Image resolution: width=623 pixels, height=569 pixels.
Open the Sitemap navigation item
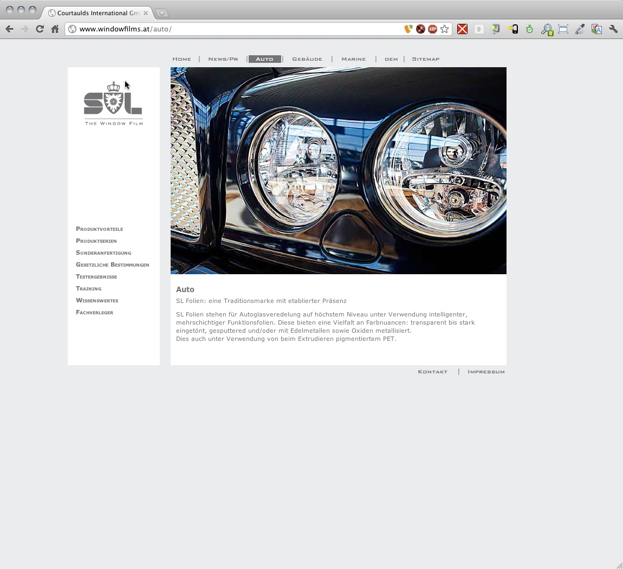(425, 59)
